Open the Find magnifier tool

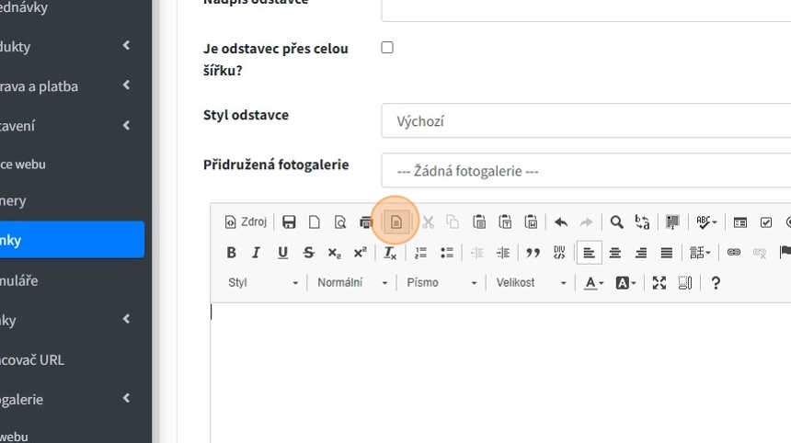(x=617, y=222)
